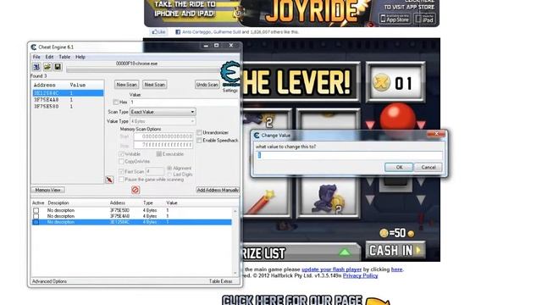Open the Table menu
Viewport: 542px width, 305px height.
(x=64, y=57)
